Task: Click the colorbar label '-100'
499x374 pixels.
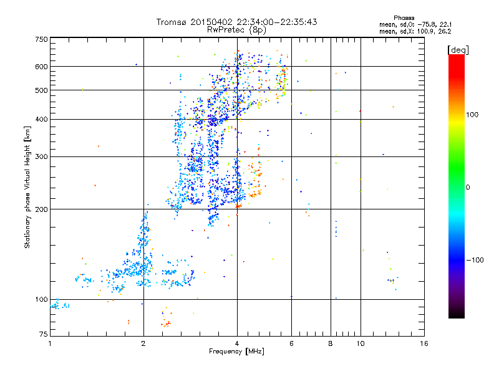Action: point(475,260)
